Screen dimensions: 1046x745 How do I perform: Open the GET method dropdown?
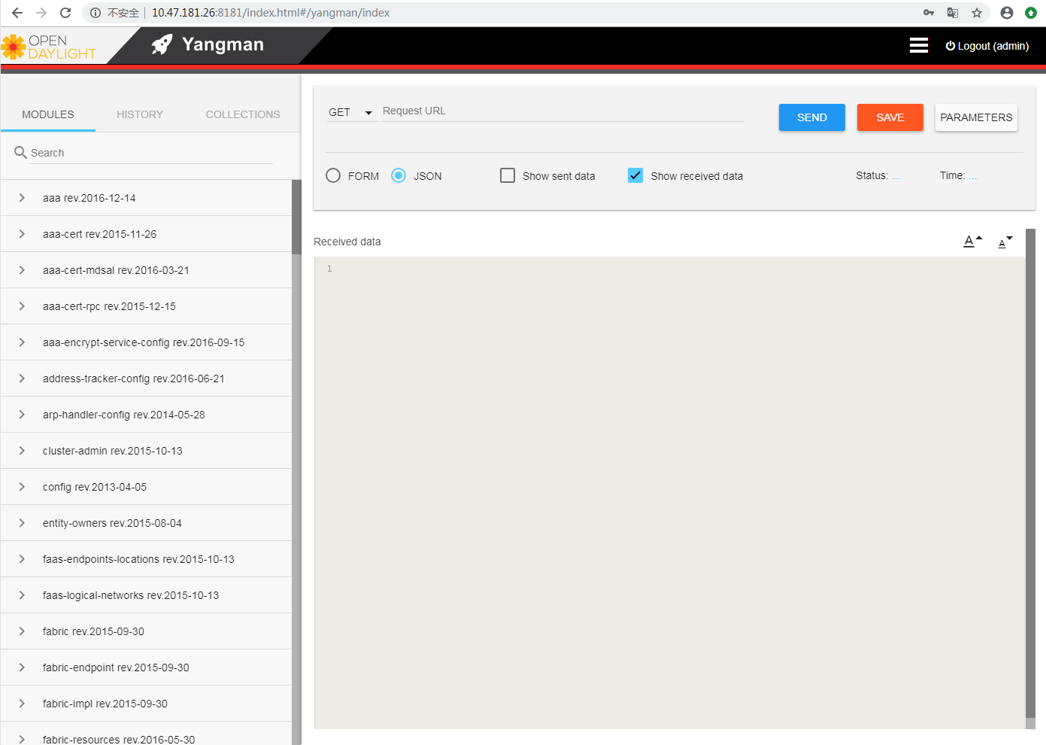point(351,112)
